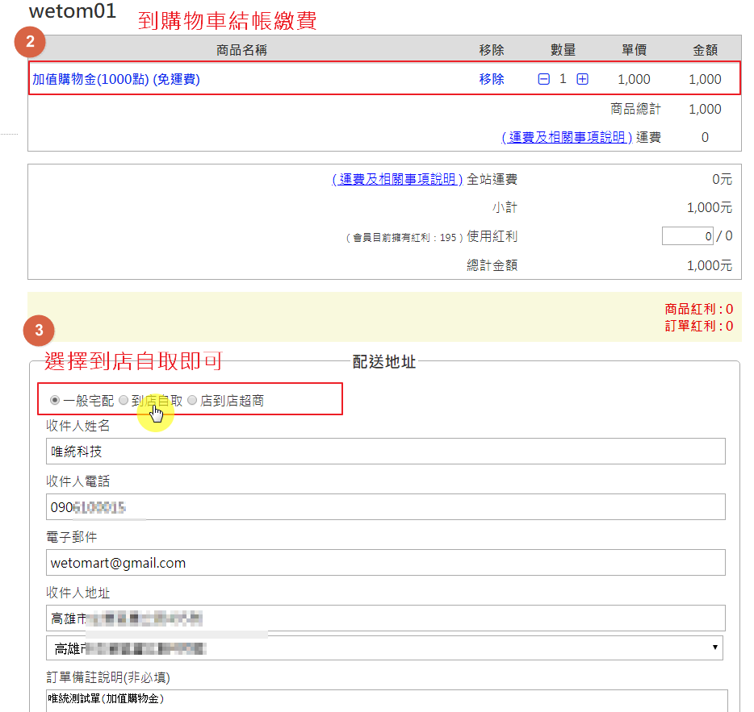Click the plus icon to increase quantity
Screen dimensions: 754x712
click(582, 79)
